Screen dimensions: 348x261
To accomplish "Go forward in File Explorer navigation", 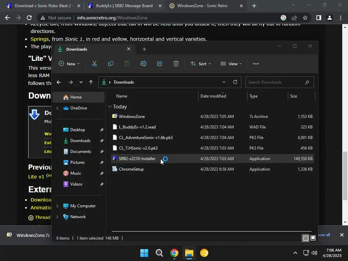I will [x=71, y=82].
